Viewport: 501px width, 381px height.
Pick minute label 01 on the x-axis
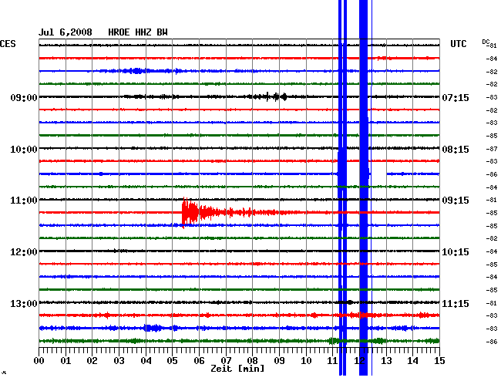tap(66, 361)
